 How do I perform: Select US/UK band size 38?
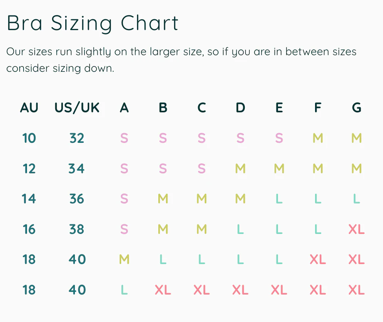[x=77, y=229]
